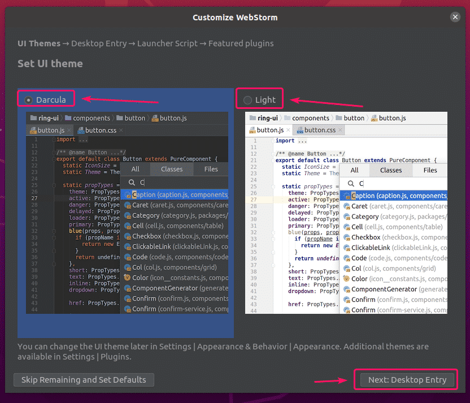Viewport: 470px width, 403px height.
Task: Click ComponentGenerator result in the Light preview
Action: coord(394,289)
